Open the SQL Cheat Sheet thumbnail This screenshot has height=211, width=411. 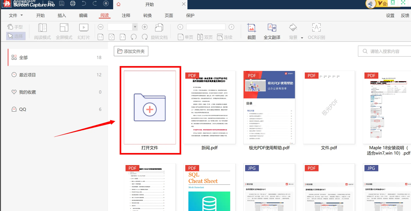(210, 187)
